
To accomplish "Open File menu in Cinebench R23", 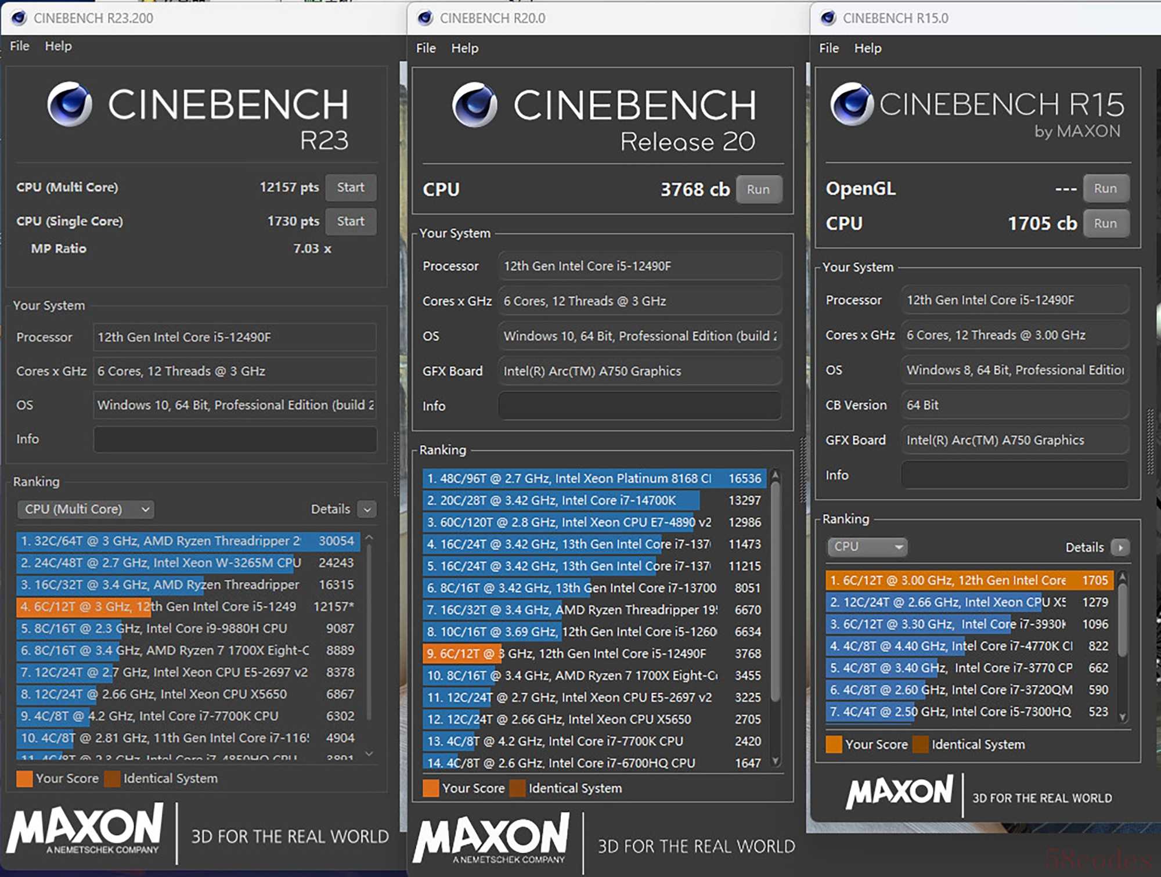I will tap(20, 46).
